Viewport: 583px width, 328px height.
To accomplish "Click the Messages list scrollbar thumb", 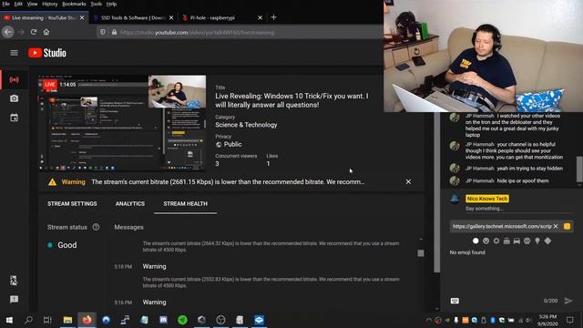I will click(x=421, y=253).
